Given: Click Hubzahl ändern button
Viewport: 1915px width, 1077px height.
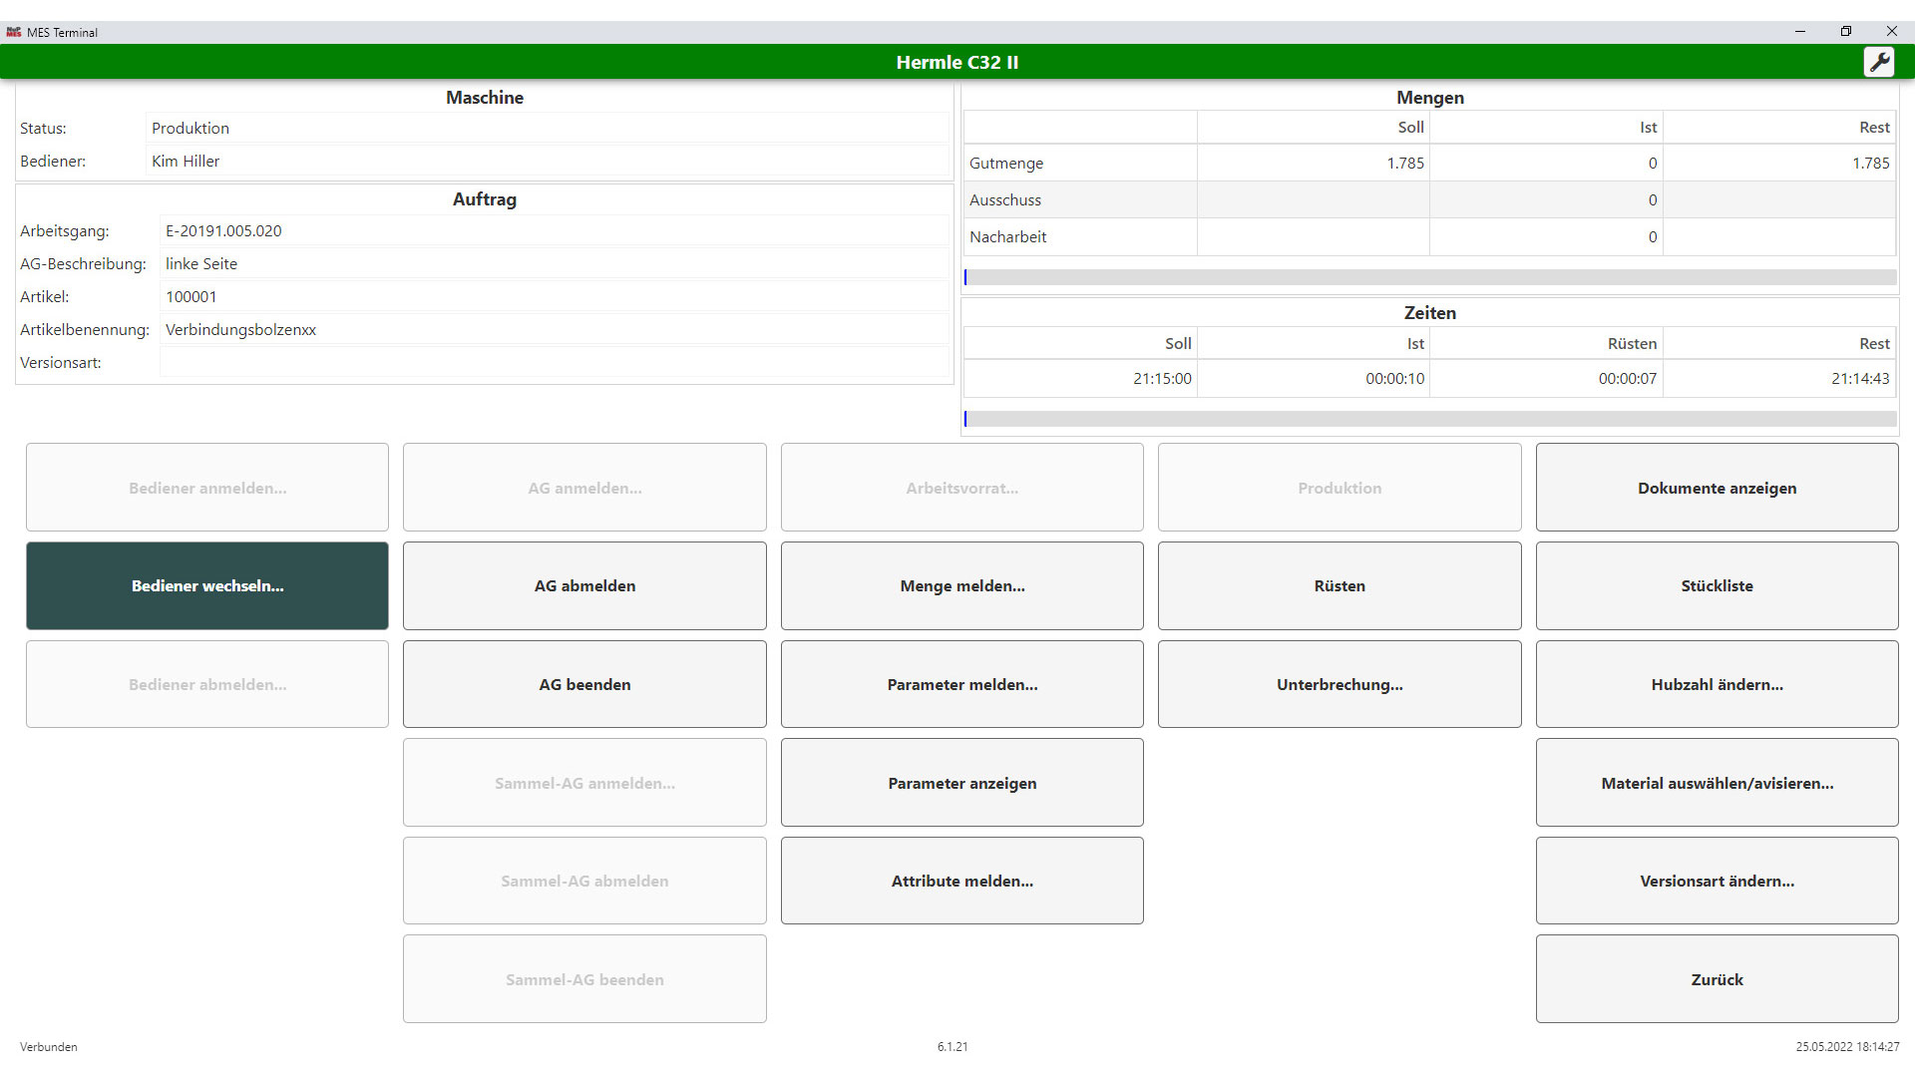Looking at the screenshot, I should click(1717, 684).
